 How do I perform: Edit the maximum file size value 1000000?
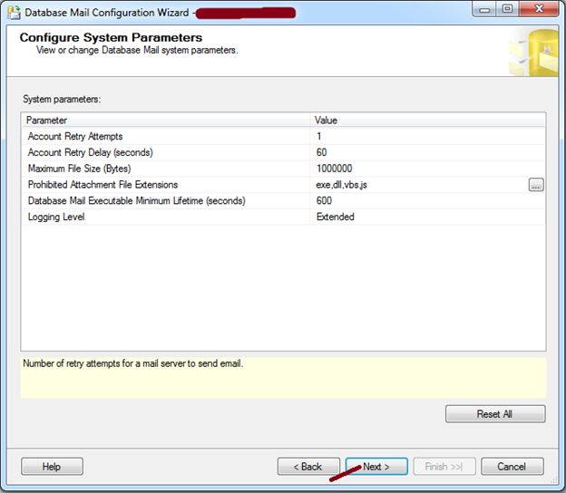428,169
